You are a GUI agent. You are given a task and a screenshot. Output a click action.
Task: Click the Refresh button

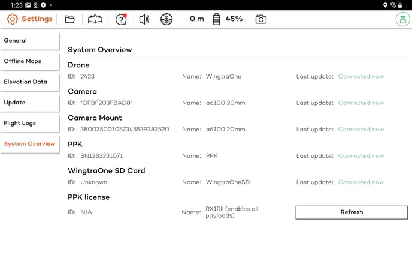(352, 212)
